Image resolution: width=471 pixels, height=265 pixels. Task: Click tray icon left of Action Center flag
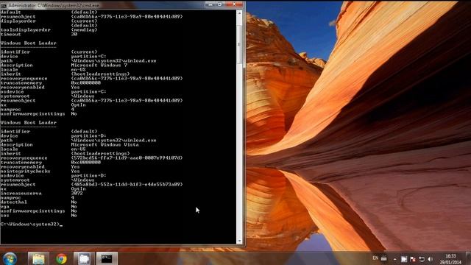click(404, 259)
